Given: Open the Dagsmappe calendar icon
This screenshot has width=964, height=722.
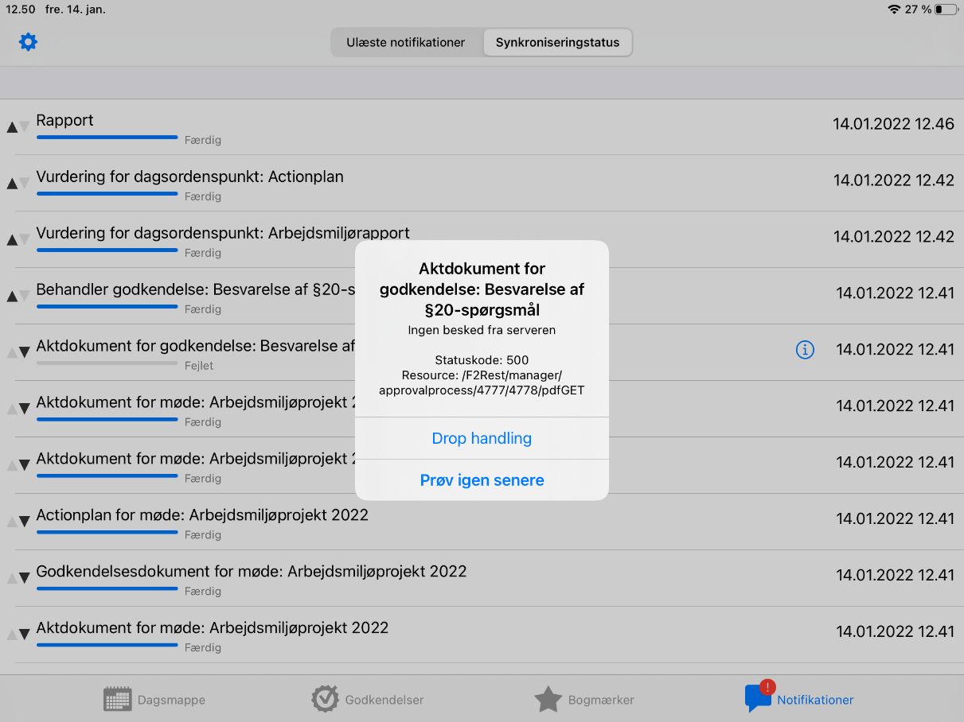Looking at the screenshot, I should [x=118, y=700].
